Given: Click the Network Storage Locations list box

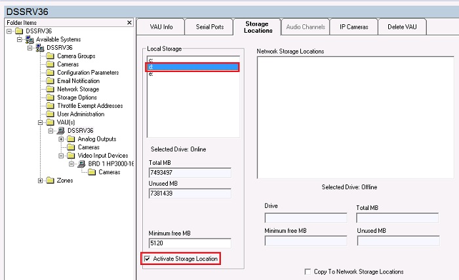Looking at the screenshot, I should 355,117.
